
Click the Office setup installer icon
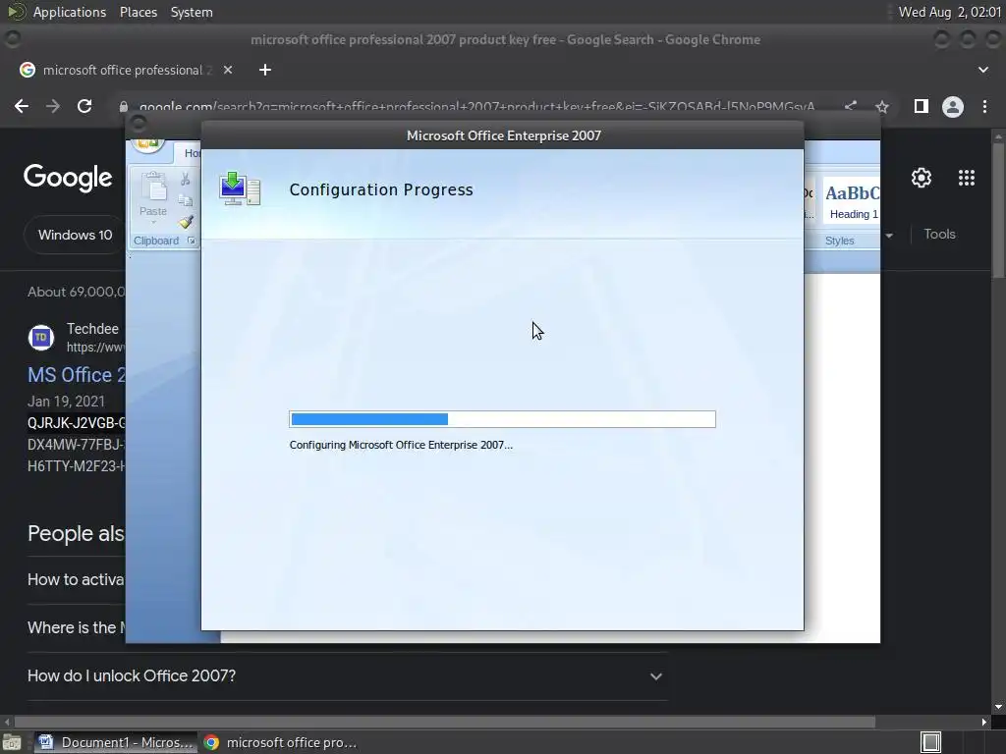pos(240,188)
